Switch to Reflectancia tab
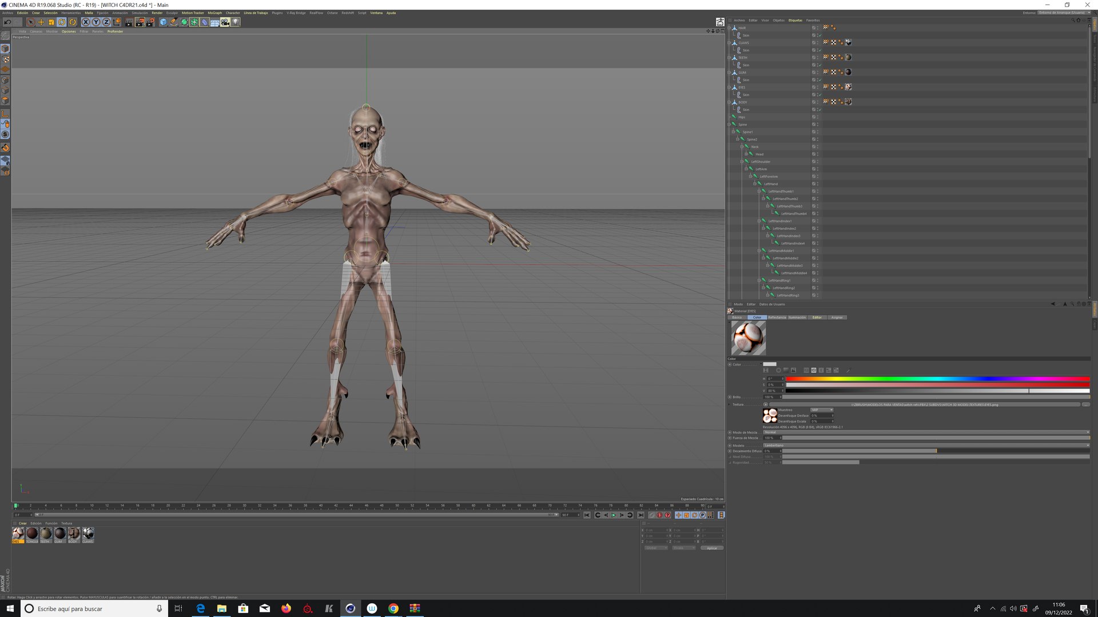Screen dimensions: 1098x617 777,317
